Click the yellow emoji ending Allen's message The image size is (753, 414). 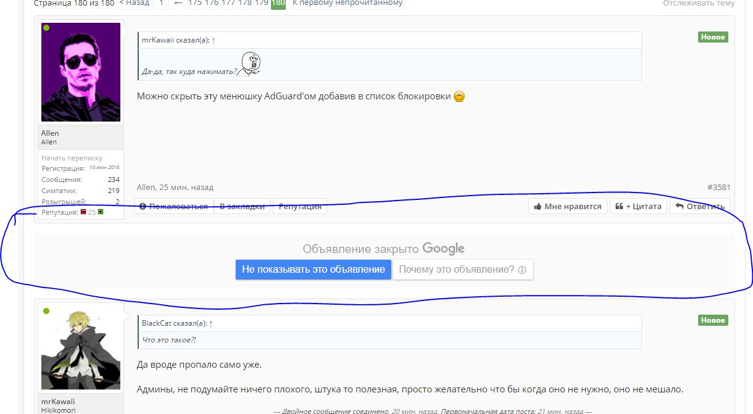[x=459, y=97]
